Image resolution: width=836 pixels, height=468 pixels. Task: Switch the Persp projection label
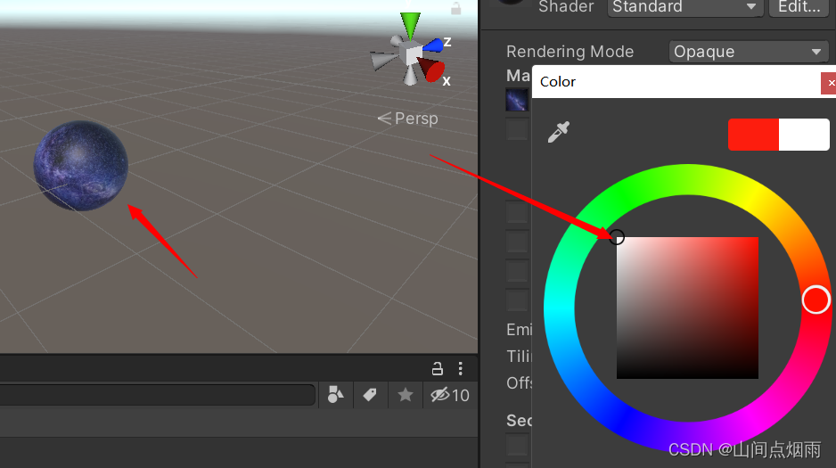click(x=408, y=119)
